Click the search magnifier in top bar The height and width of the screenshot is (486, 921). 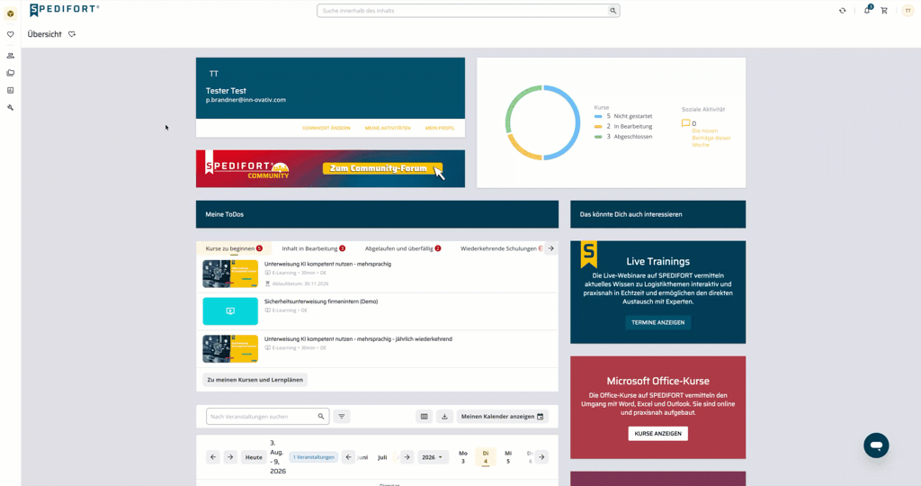pyautogui.click(x=613, y=11)
